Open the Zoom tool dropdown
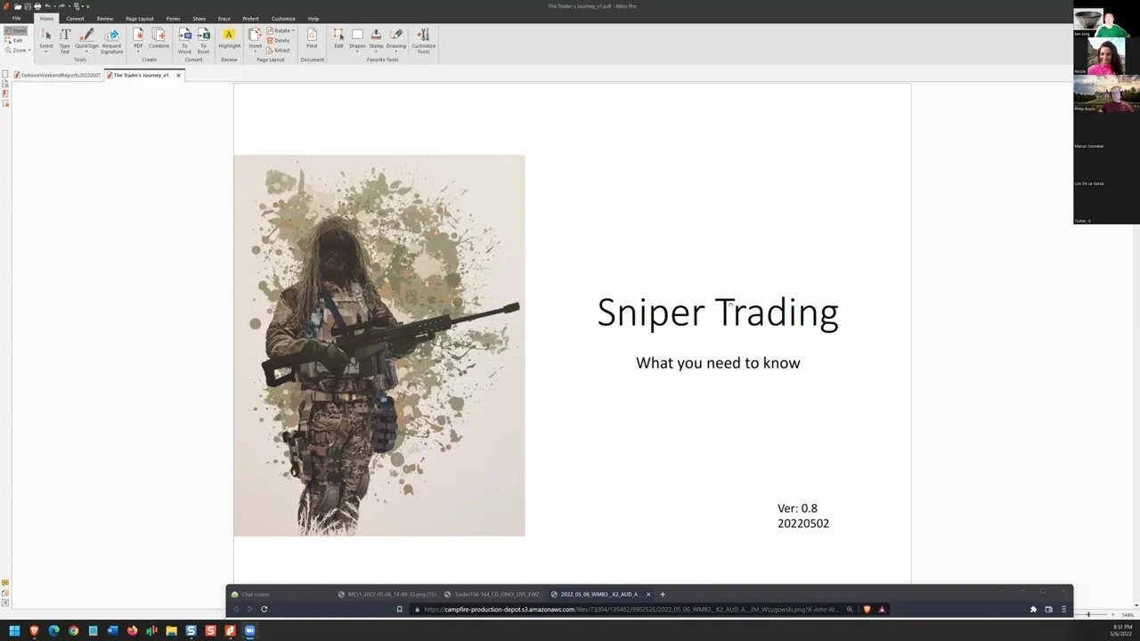The image size is (1140, 641). (18, 50)
